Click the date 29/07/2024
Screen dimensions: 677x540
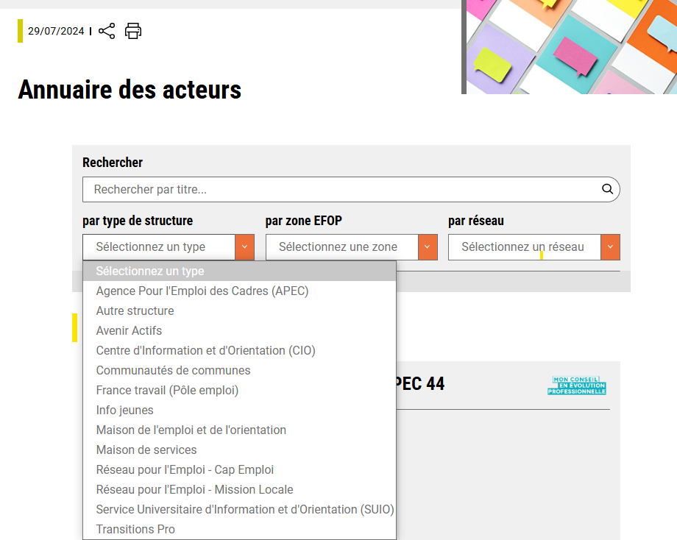pos(56,31)
